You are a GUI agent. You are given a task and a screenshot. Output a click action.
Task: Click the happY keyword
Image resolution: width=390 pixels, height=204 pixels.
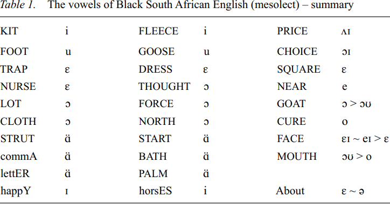[x=16, y=191]
